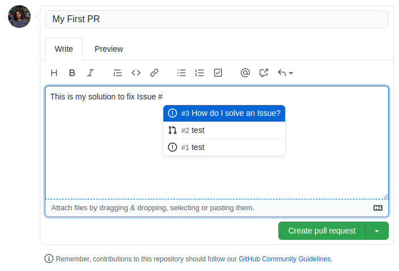This screenshot has width=399, height=271.
Task: Switch to the Preview tab
Action: click(109, 49)
